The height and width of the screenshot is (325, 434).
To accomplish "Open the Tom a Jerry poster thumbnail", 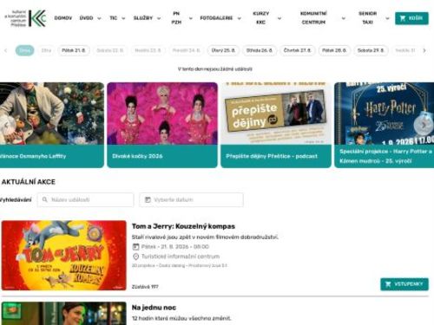I will (x=63, y=256).
